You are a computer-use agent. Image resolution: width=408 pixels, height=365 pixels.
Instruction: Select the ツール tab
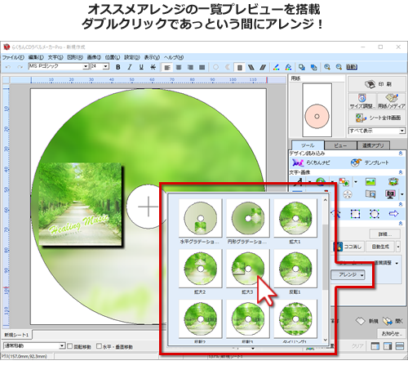(308, 145)
